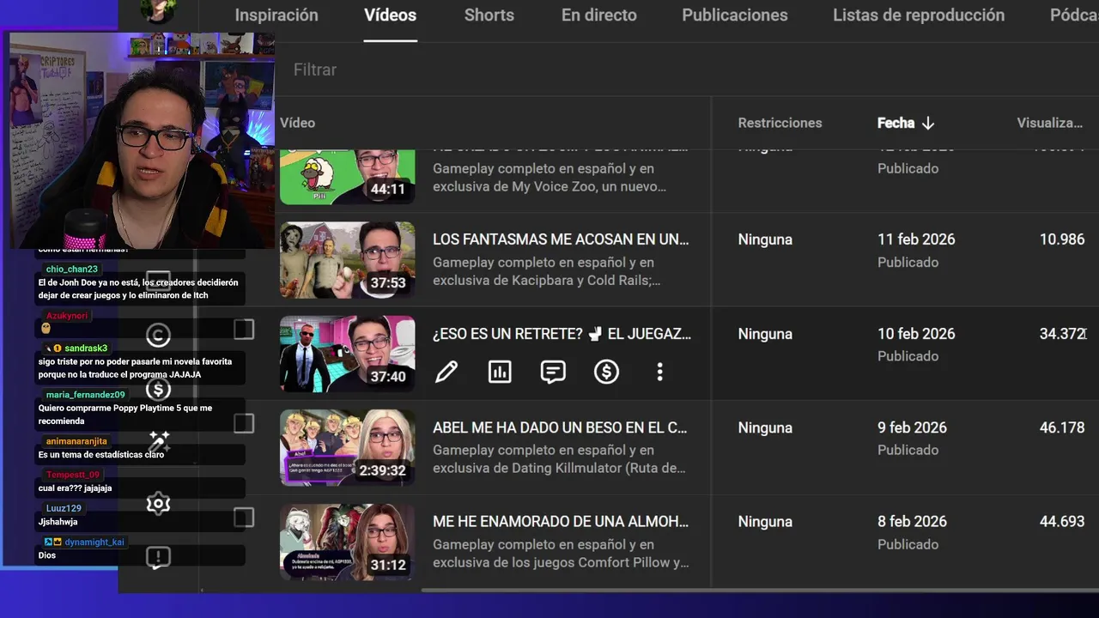Tick the checkbox for ABEL ME HA DADO UN BESO video
This screenshot has height=618, width=1099.
[244, 423]
